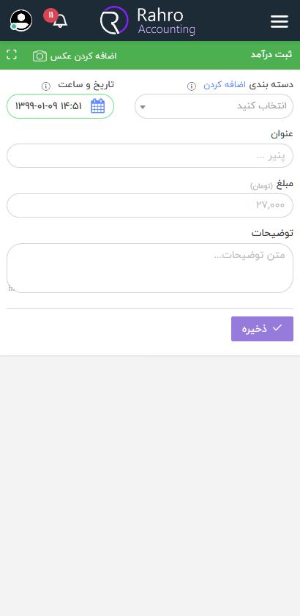Show info icon next to دسته بندی

click(x=191, y=86)
